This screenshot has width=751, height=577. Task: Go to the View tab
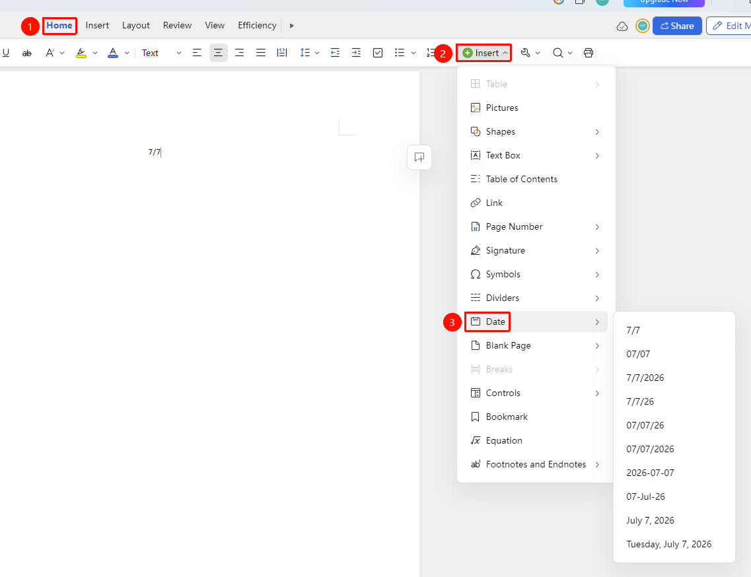point(215,25)
